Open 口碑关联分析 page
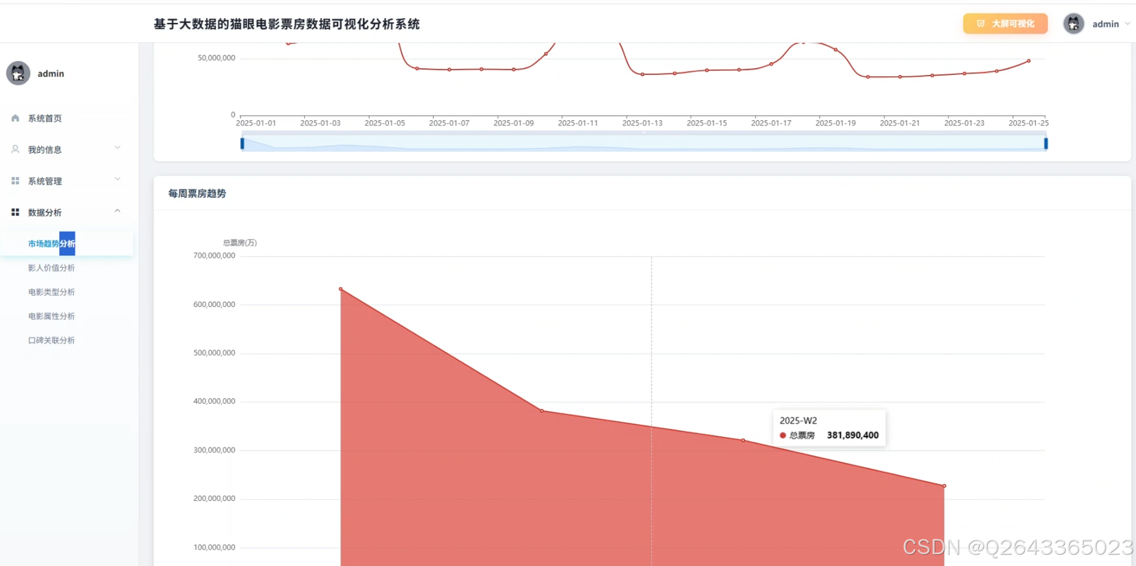This screenshot has height=566, width=1136. 52,340
